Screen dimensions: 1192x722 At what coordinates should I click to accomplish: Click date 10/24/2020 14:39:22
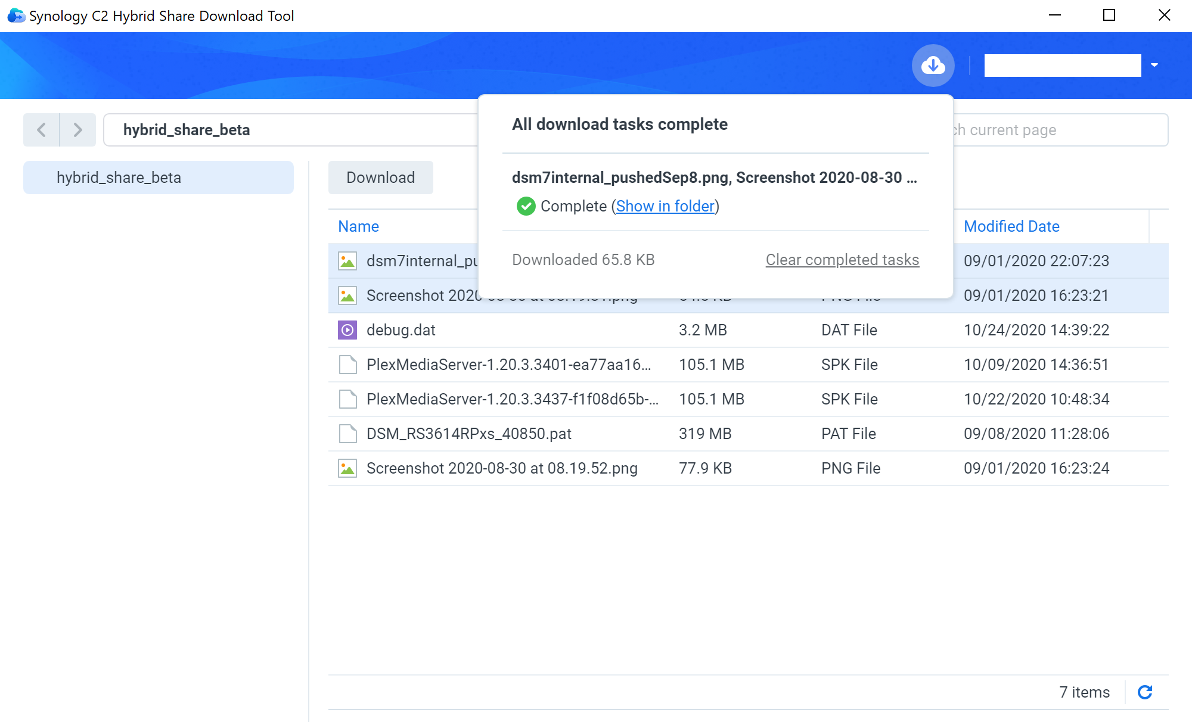[1036, 330]
